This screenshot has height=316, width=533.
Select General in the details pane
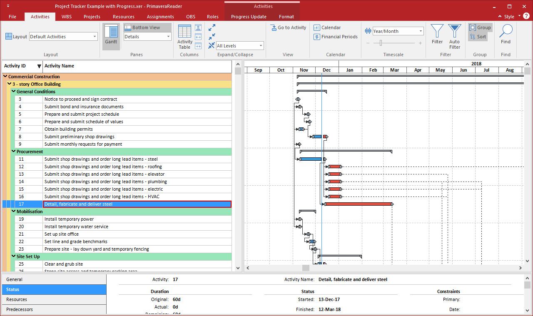pos(54,279)
